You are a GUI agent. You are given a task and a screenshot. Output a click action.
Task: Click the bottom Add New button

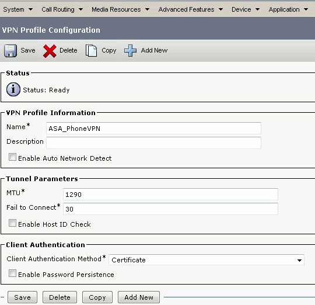(x=139, y=297)
